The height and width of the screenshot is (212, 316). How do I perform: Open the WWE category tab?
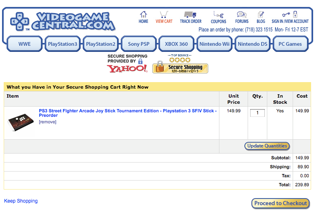pyautogui.click(x=25, y=44)
